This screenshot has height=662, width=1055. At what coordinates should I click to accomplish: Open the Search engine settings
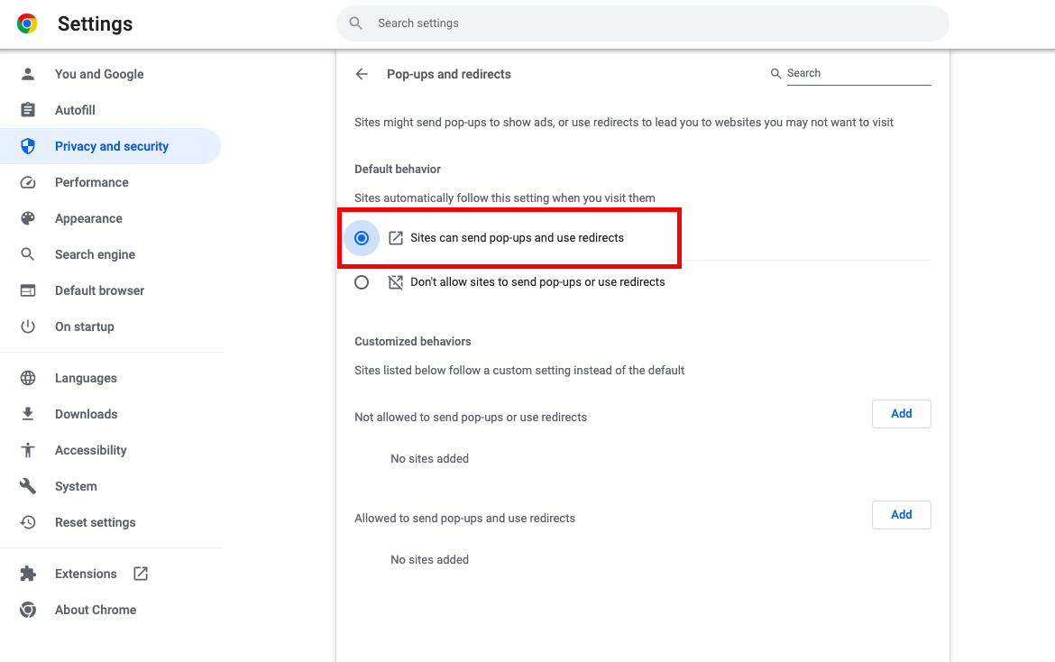click(95, 254)
